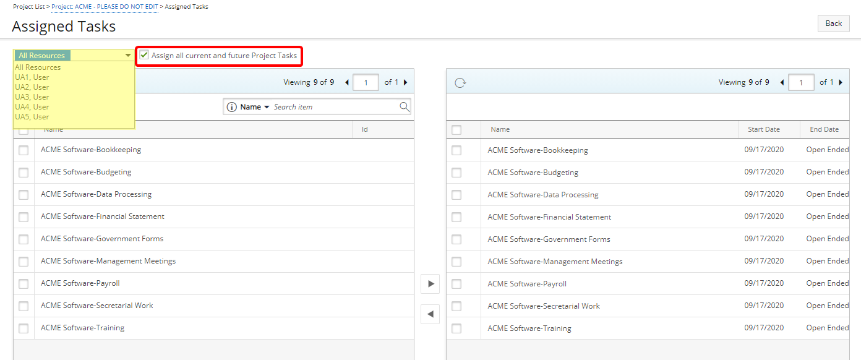Click the refresh icon in right panel
861x360 pixels.
pyautogui.click(x=460, y=83)
